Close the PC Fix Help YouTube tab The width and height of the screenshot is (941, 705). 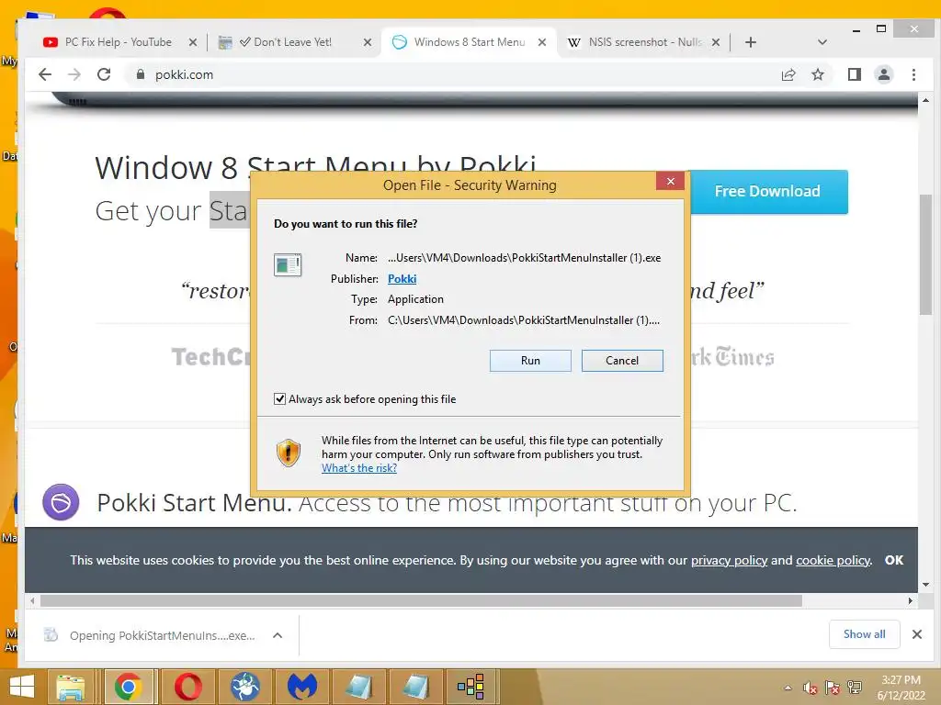(192, 42)
